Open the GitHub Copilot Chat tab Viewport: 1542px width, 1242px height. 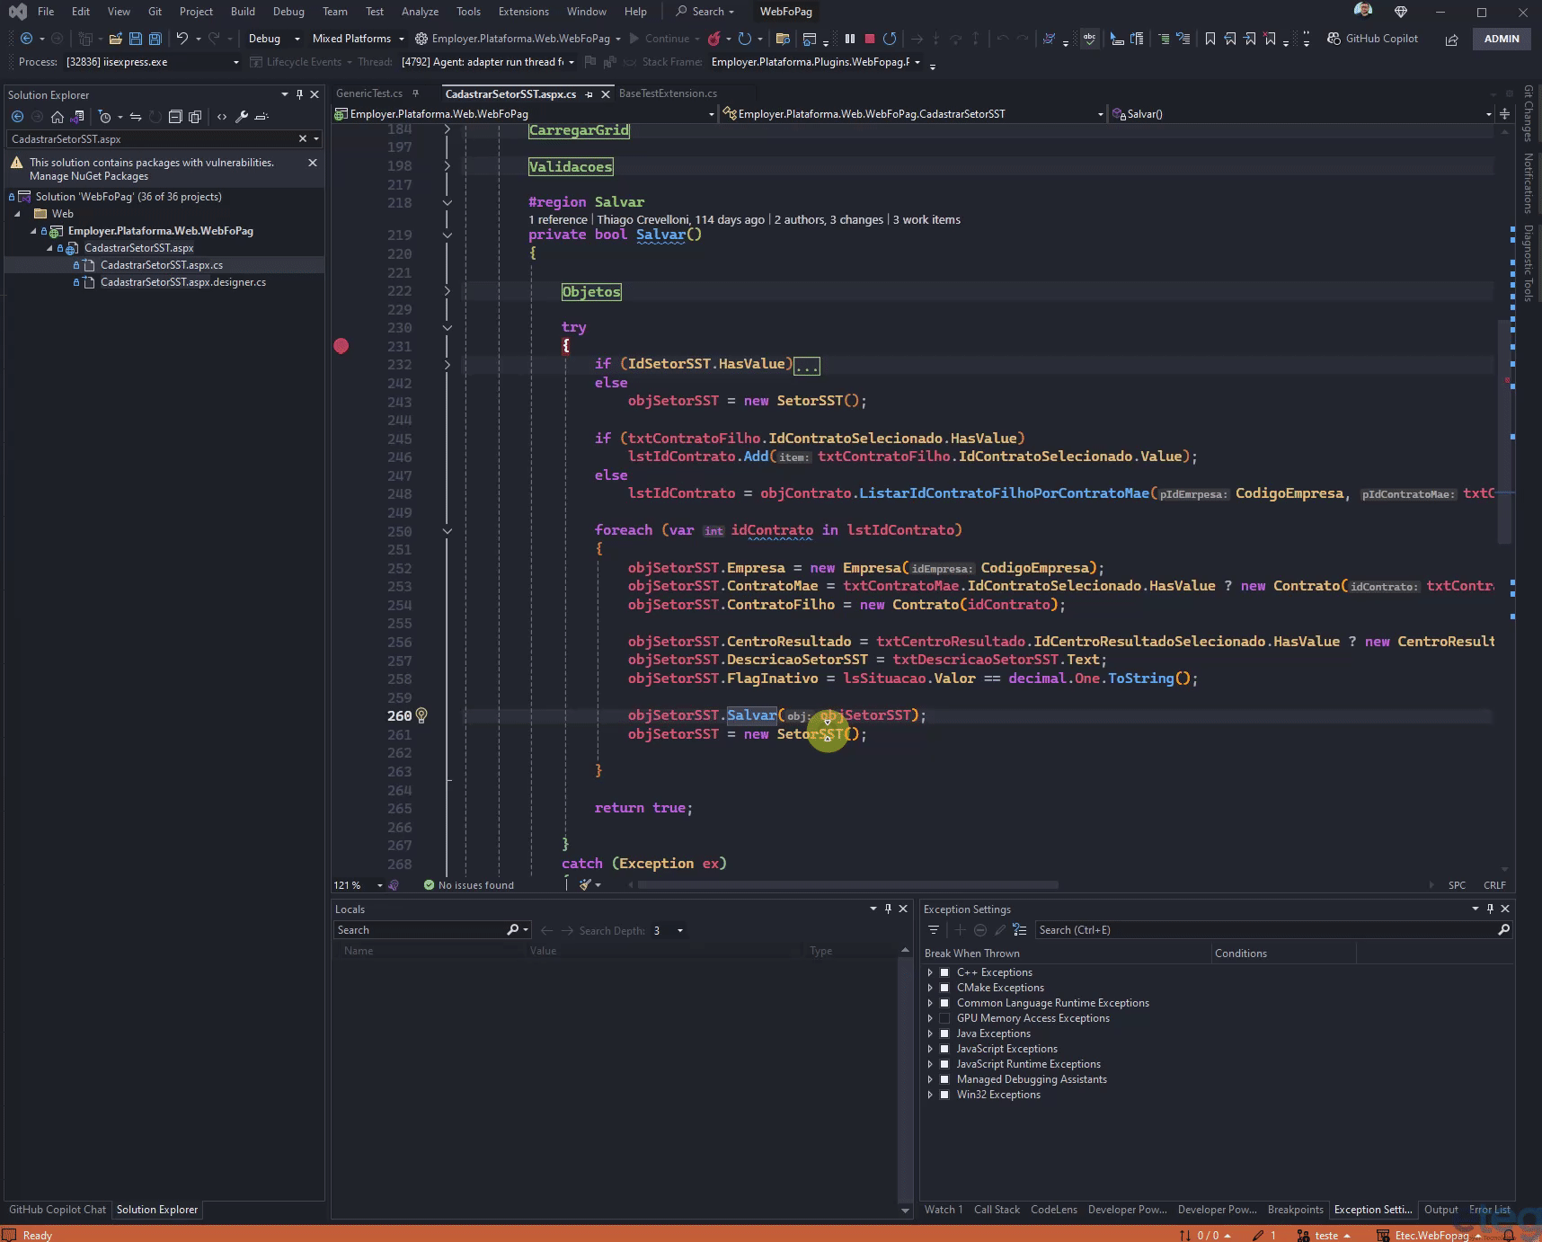(58, 1210)
